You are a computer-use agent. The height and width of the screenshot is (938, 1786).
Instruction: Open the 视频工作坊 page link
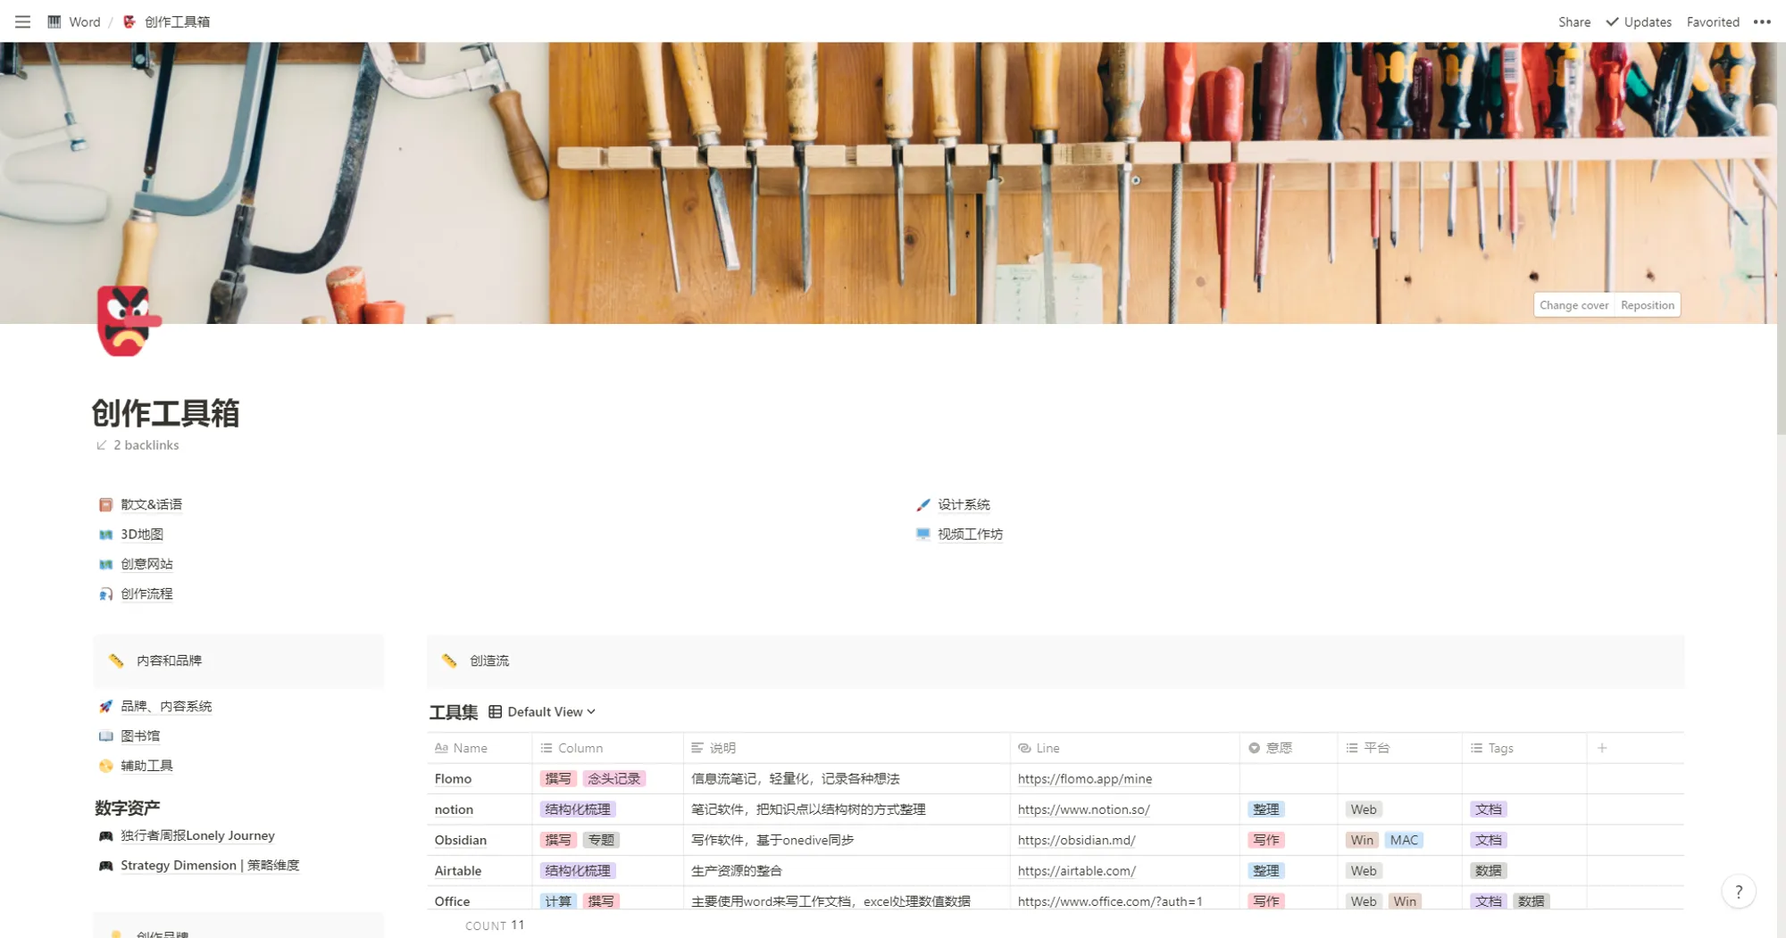(x=970, y=534)
